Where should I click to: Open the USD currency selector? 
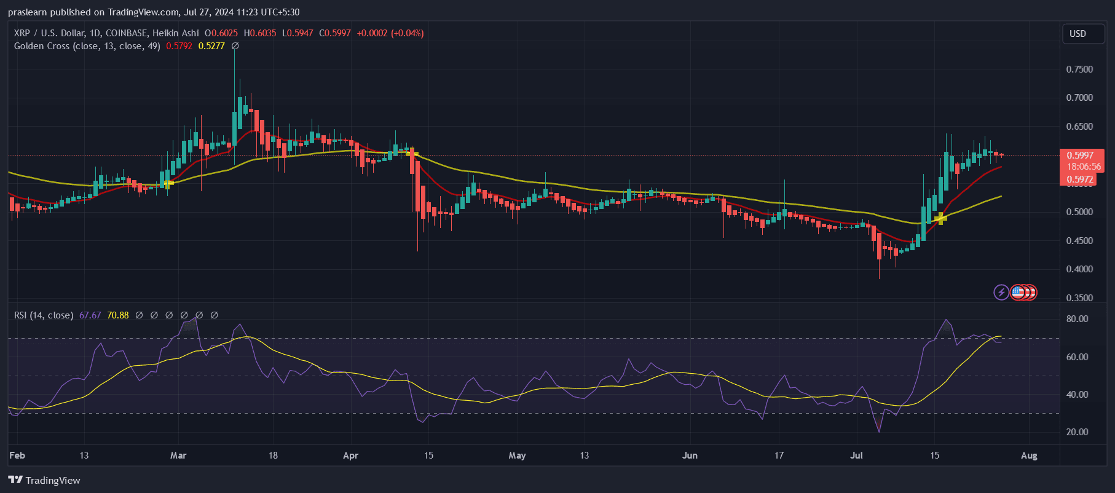pos(1084,34)
